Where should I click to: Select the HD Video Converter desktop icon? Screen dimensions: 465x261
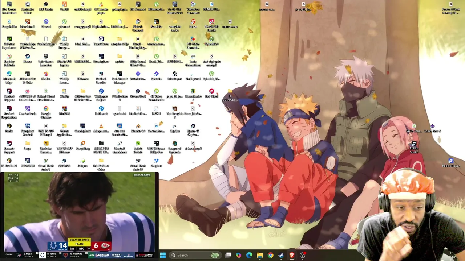[193, 43]
